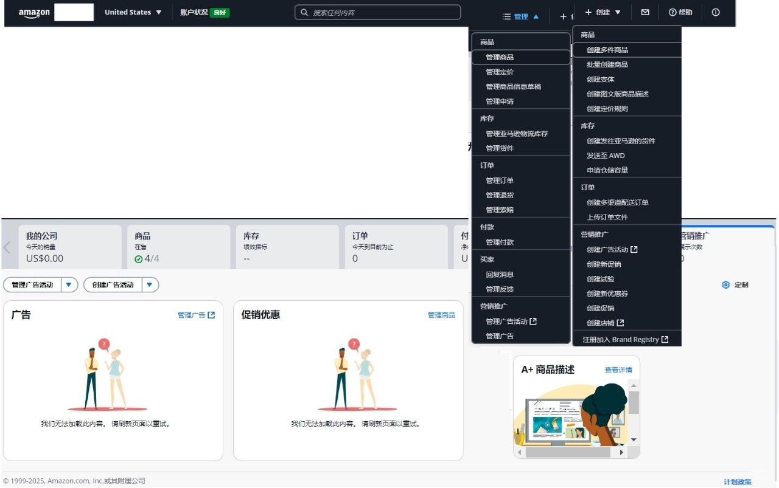Click the info circle icon in header
The image size is (779, 488).
point(716,12)
